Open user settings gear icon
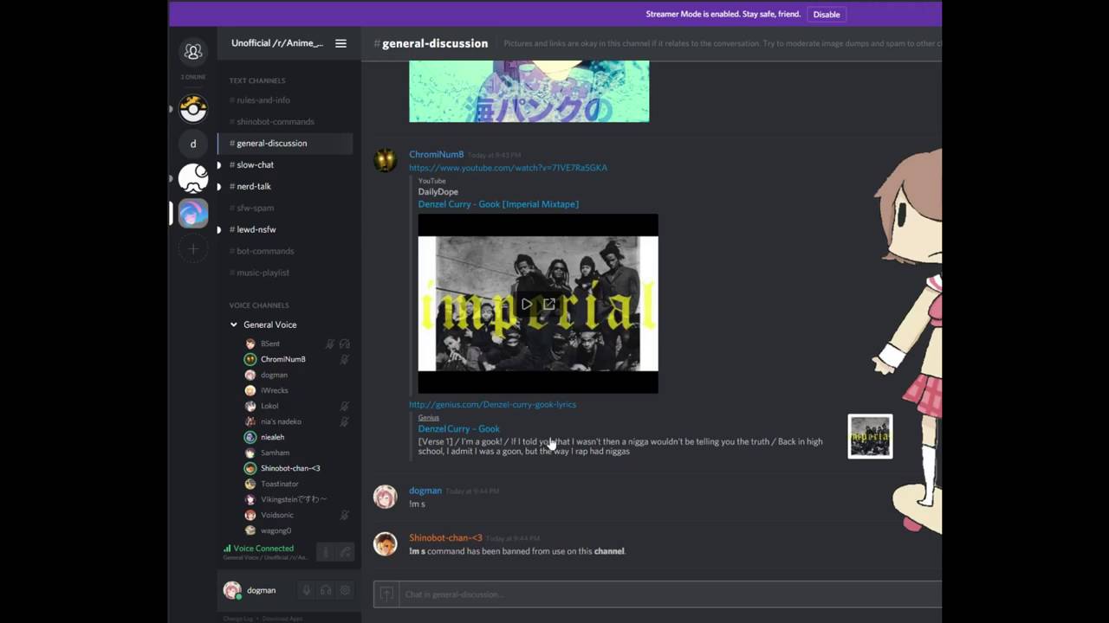The image size is (1109, 623). pyautogui.click(x=345, y=590)
